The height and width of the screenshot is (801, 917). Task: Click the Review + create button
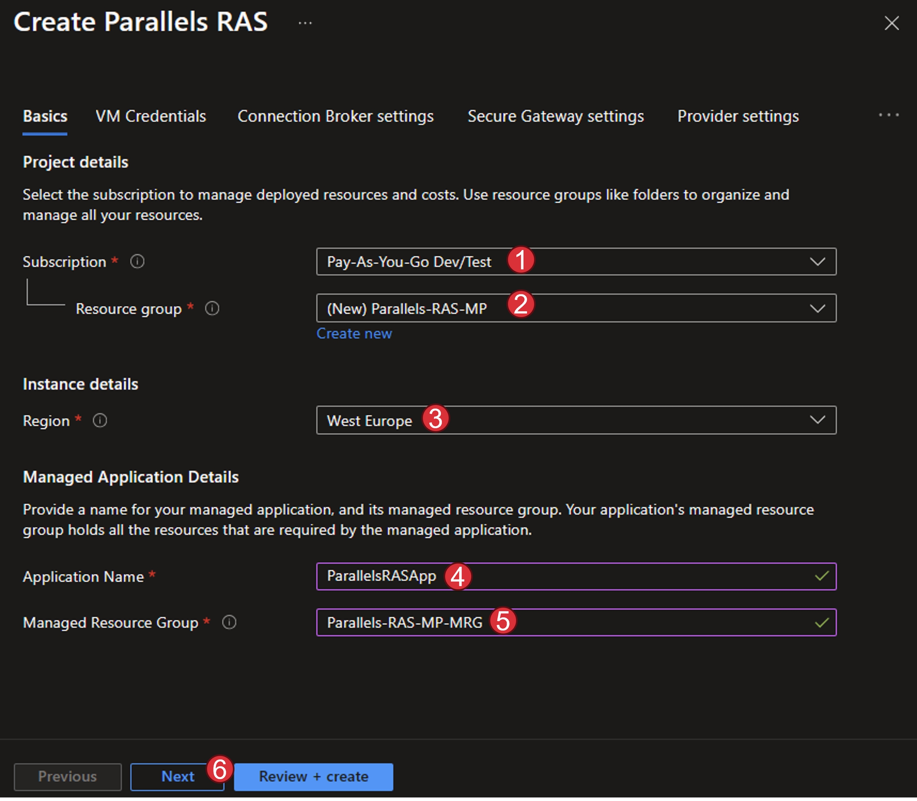[x=314, y=777]
